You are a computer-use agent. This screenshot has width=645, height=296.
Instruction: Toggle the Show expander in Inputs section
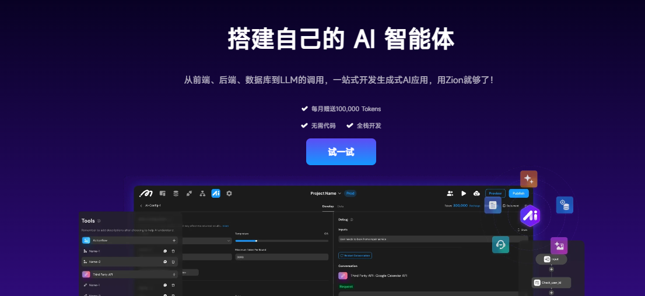click(522, 230)
